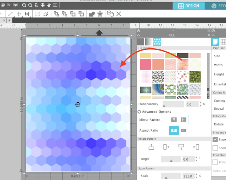Enable the Print bleed checkbox
226x180 pixels.
215,162
